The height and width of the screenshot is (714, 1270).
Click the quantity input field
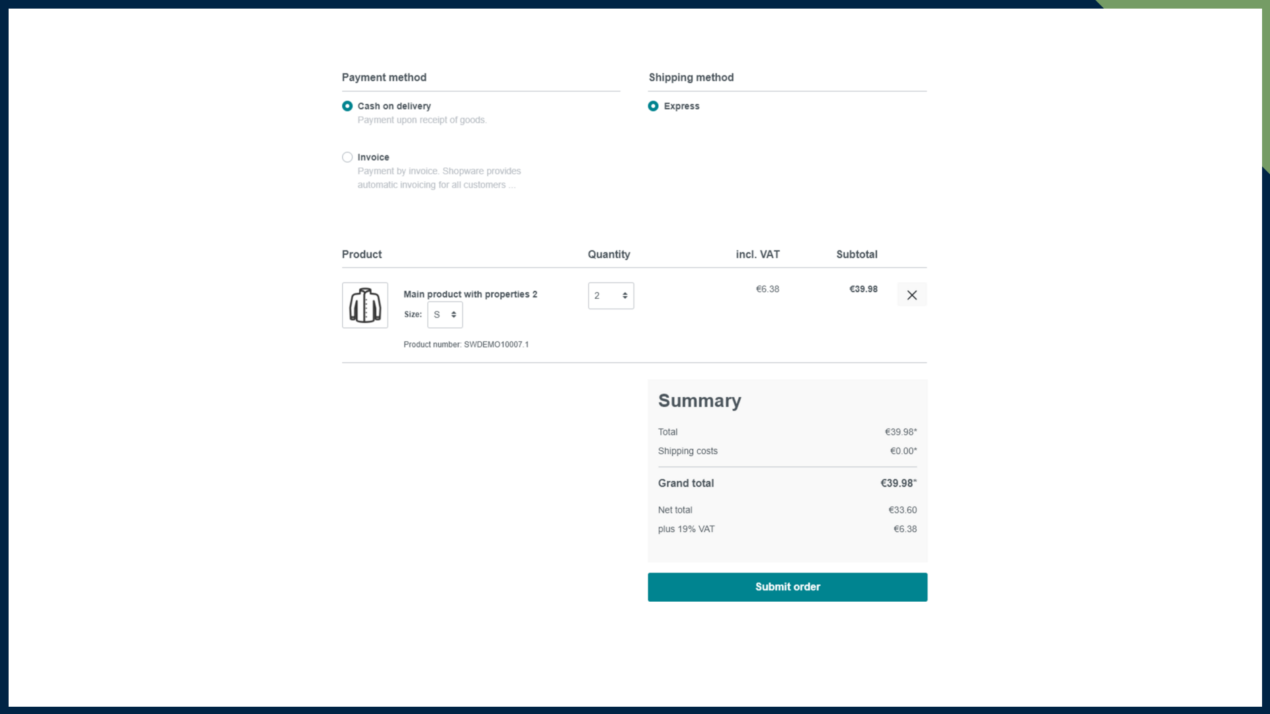tap(602, 296)
